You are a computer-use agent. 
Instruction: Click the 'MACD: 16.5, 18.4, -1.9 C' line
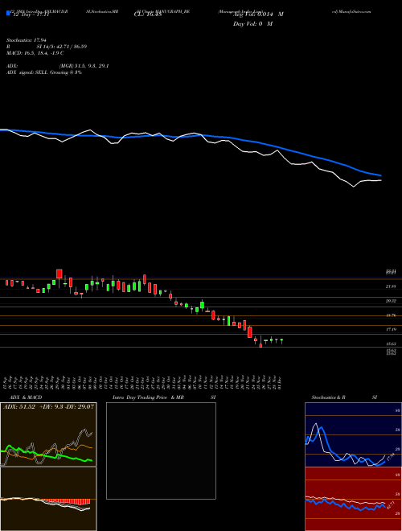coord(35,53)
